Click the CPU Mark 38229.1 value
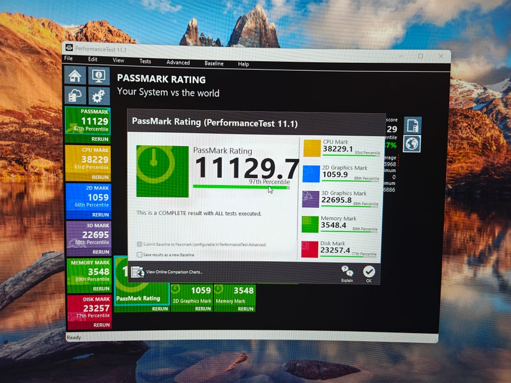511x383 pixels. [x=337, y=149]
